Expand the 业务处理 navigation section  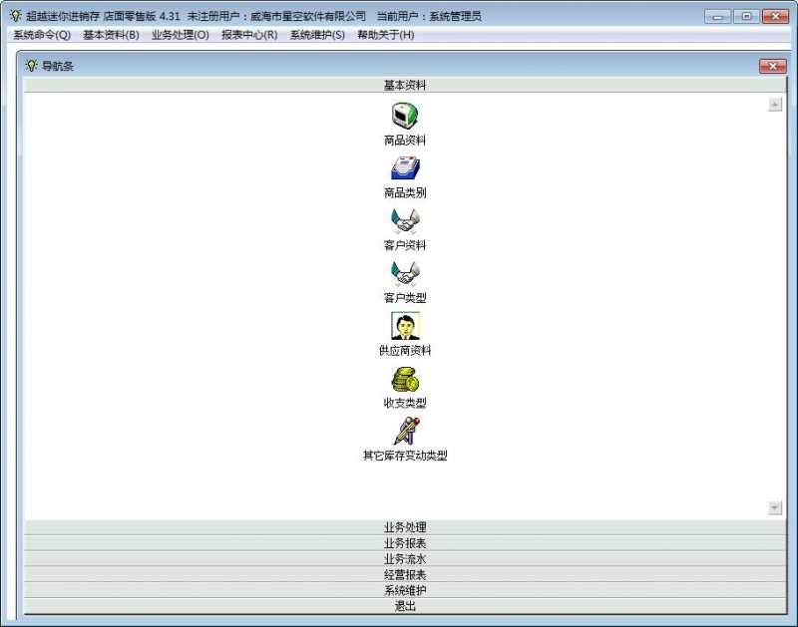(x=405, y=527)
